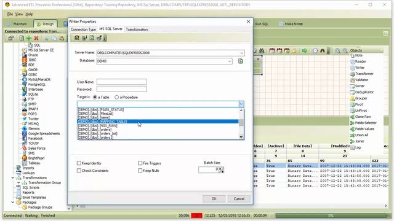
Task: Click the bottom status progress bar
Action: (331, 215)
